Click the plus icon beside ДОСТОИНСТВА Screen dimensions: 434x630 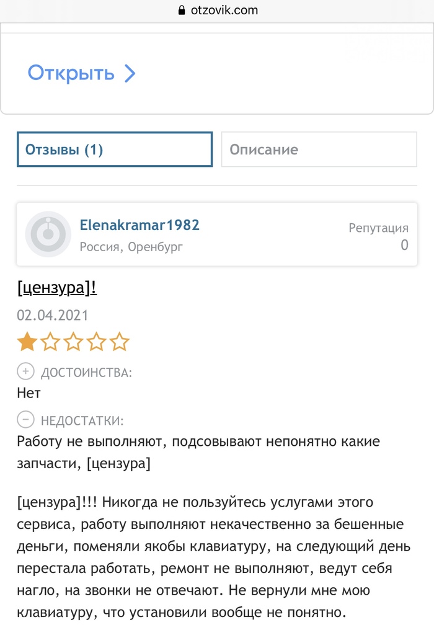(x=25, y=372)
